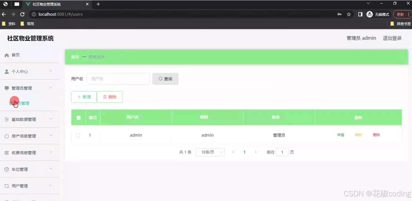Image resolution: width=412 pixels, height=201 pixels.
Task: Open 详情 for the admin row
Action: [341, 135]
